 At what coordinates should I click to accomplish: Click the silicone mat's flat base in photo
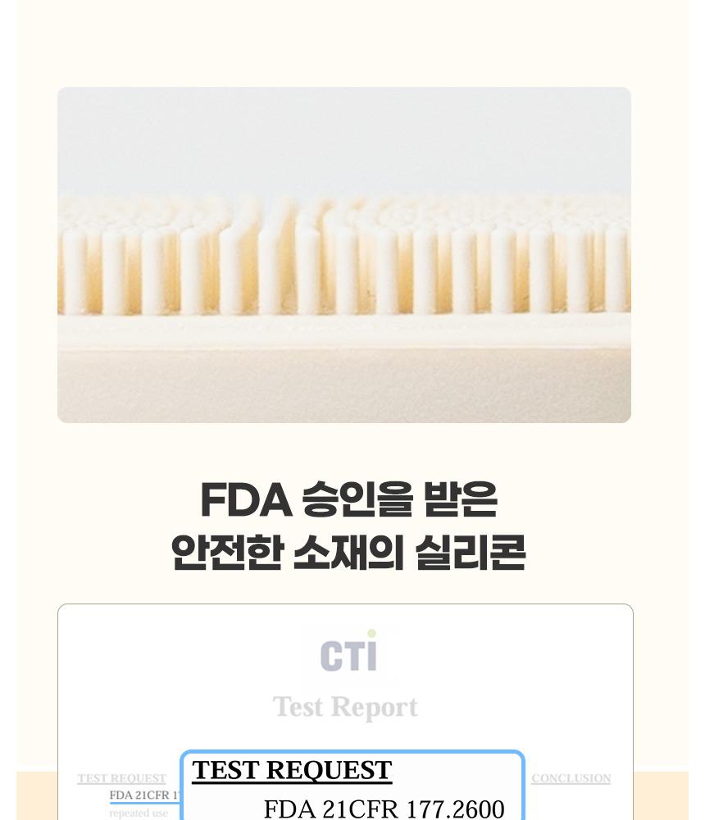(344, 377)
